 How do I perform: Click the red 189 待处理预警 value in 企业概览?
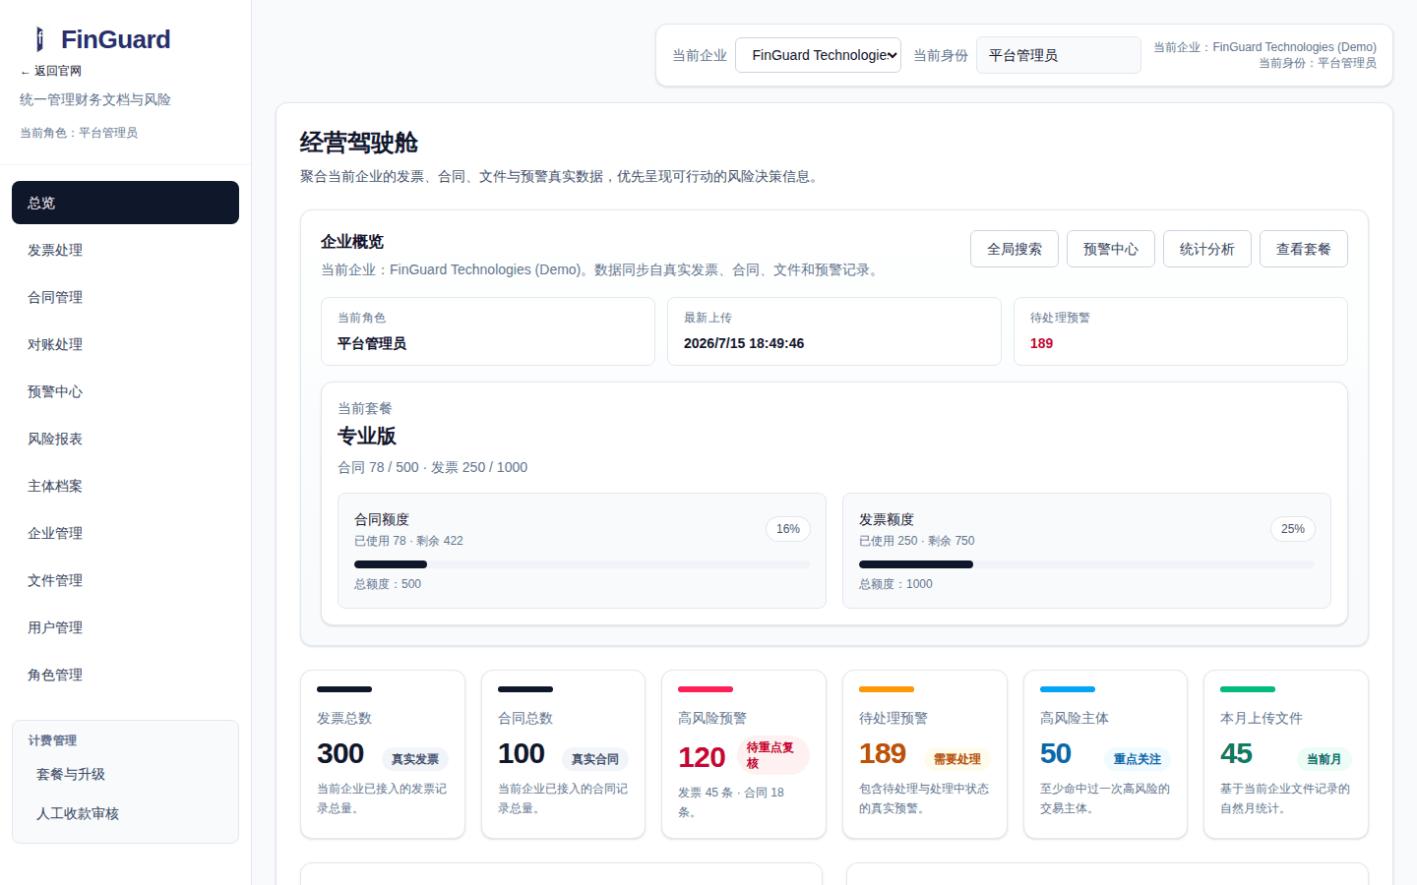point(1041,343)
